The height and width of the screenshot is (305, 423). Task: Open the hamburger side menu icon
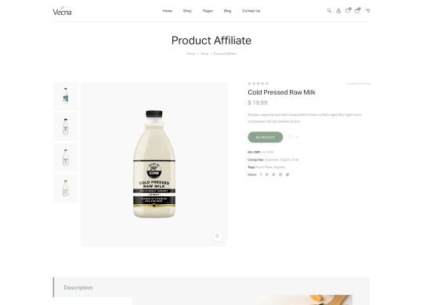[367, 10]
